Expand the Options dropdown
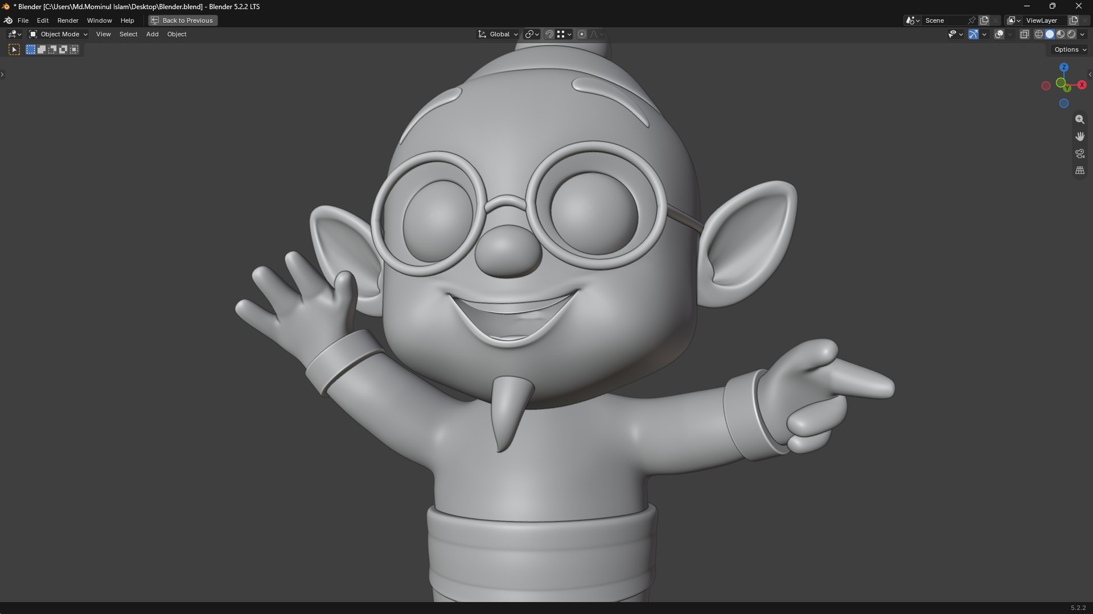 pyautogui.click(x=1070, y=50)
